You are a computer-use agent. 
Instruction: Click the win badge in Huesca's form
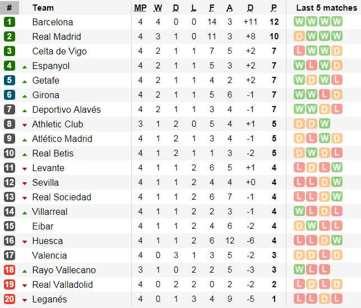pyautogui.click(x=336, y=241)
